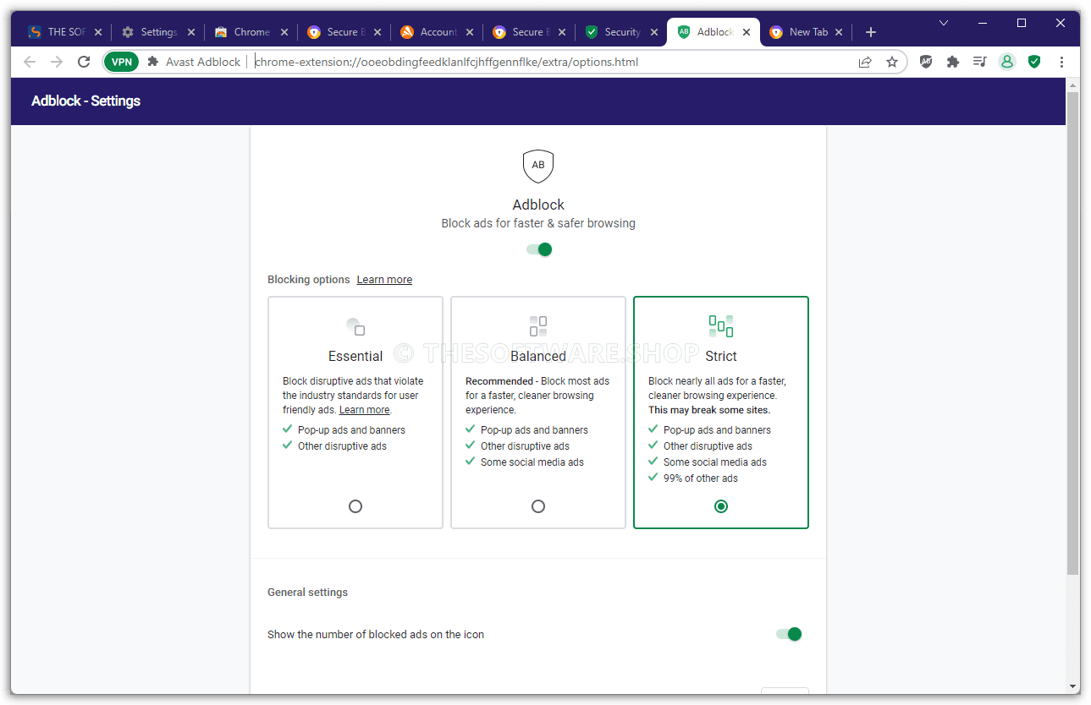Image resolution: width=1091 pixels, height=705 pixels.
Task: Click 'This may break some sites.' text
Action: pyautogui.click(x=709, y=410)
